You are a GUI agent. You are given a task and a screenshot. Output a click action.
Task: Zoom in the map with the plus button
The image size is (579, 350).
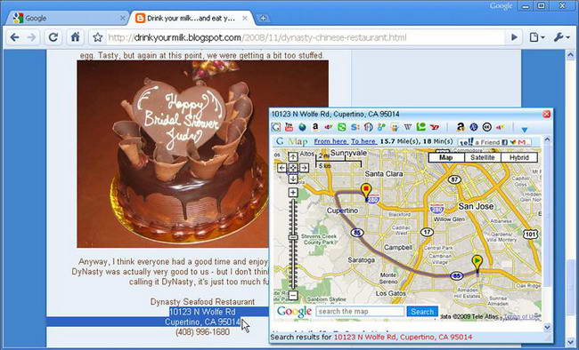[x=293, y=192]
